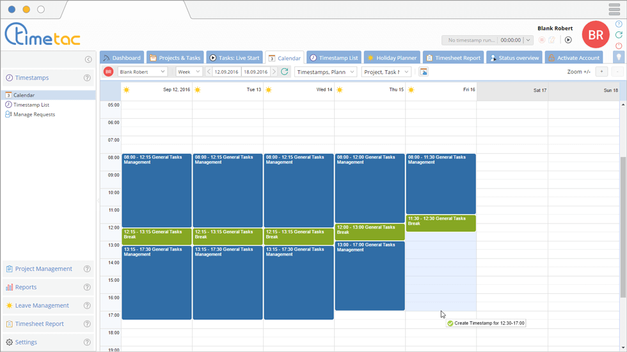This screenshot has height=352, width=627.
Task: Click the small BR user badge in toolbar
Action: pos(108,72)
